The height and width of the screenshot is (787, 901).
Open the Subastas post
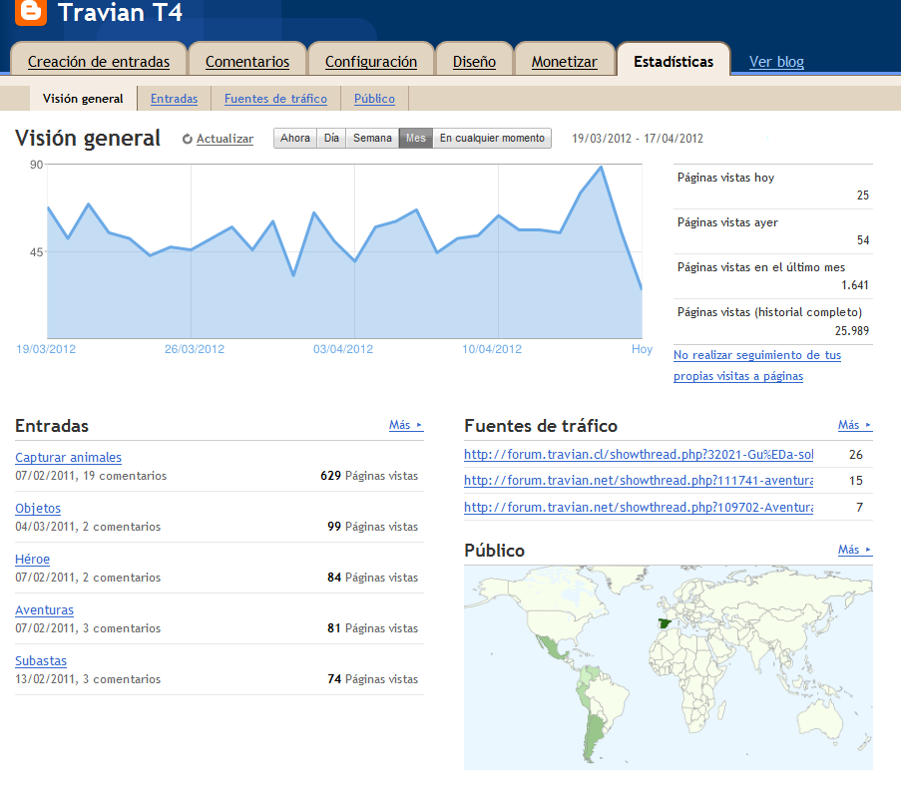tap(41, 660)
